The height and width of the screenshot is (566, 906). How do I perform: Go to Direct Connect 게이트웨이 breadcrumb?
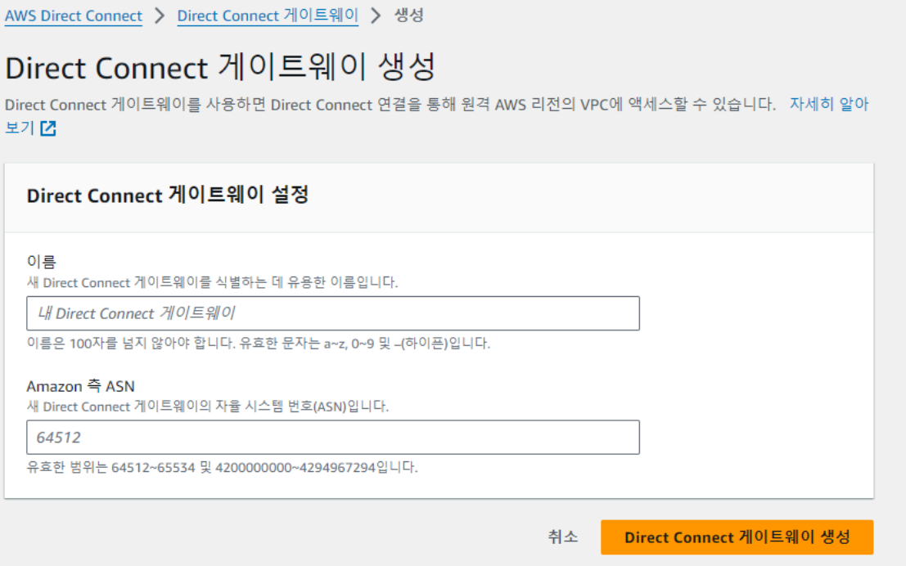point(268,16)
